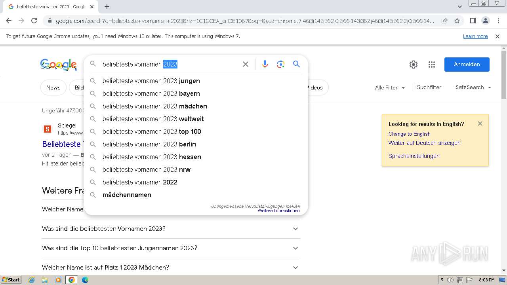Screen dimensions: 507x285
Task: Choose suggestion ending with hessen
Action: (x=196, y=157)
